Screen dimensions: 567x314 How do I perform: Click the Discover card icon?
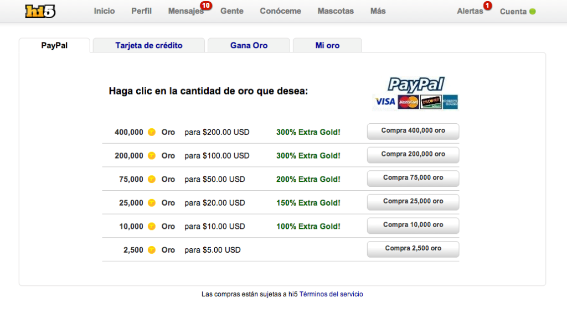tap(431, 102)
